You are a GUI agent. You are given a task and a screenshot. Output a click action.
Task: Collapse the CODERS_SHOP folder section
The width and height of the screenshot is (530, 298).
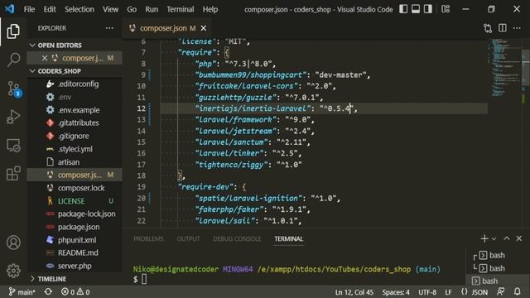pyautogui.click(x=32, y=71)
